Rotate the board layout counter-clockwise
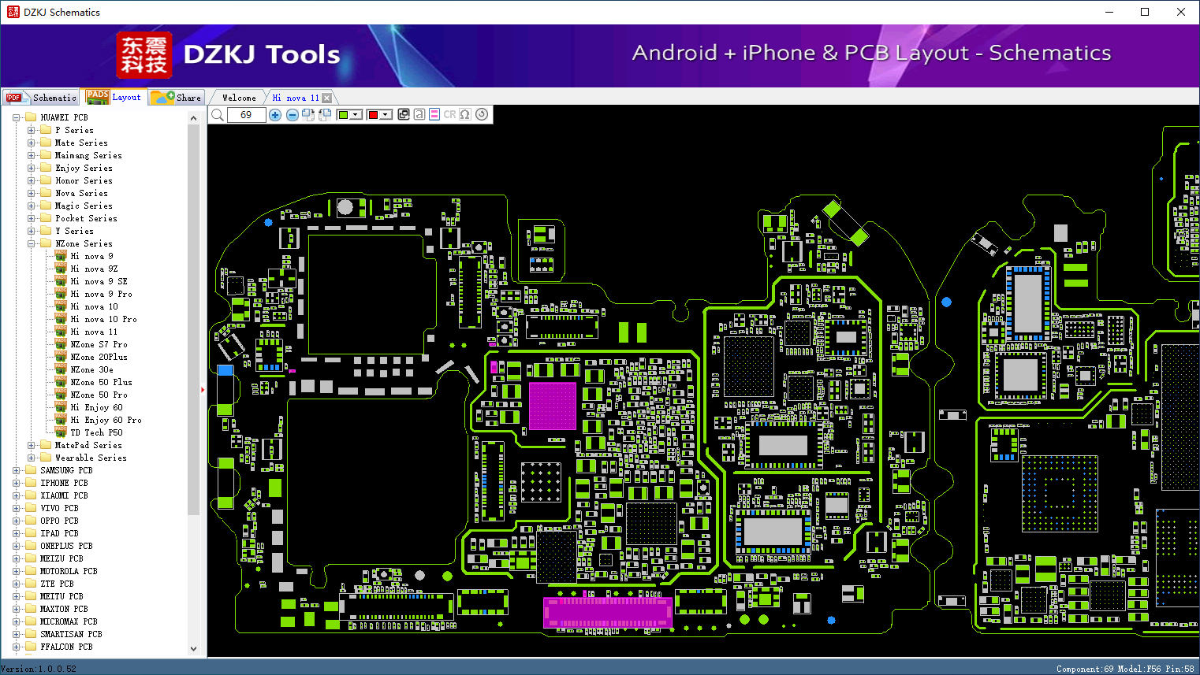The width and height of the screenshot is (1200, 675). (325, 115)
